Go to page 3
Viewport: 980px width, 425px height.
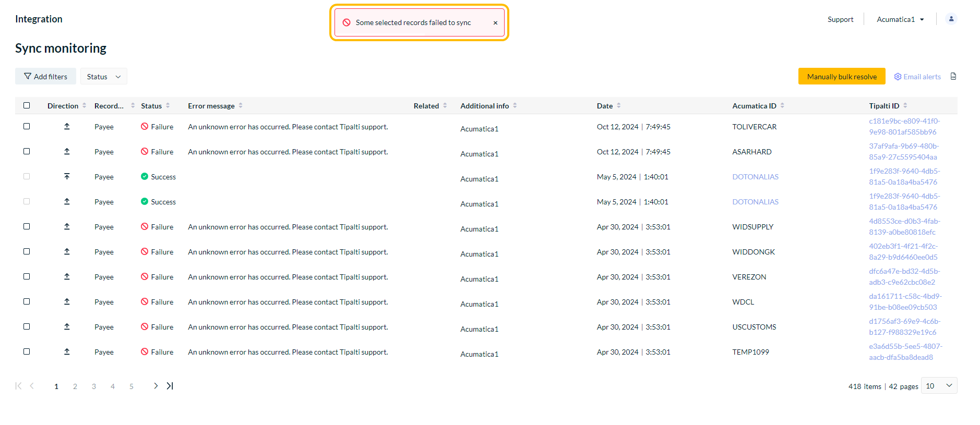coord(94,386)
